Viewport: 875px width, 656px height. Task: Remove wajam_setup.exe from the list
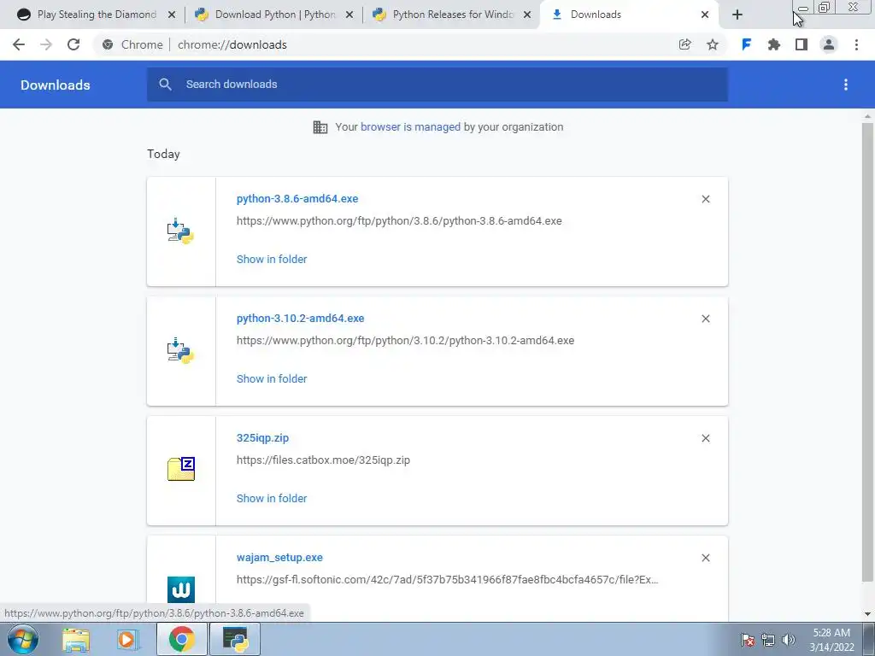tap(706, 558)
